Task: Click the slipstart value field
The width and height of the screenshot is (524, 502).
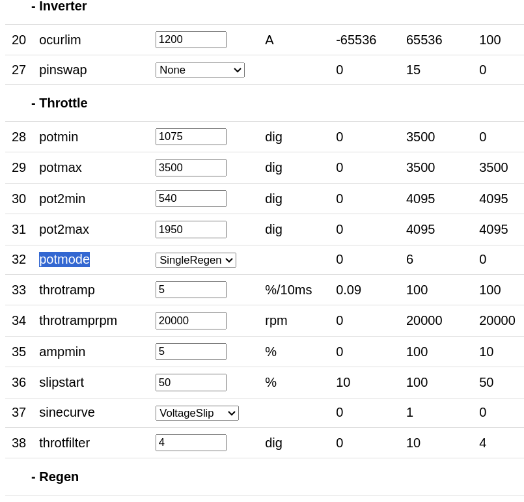Action: click(x=191, y=382)
